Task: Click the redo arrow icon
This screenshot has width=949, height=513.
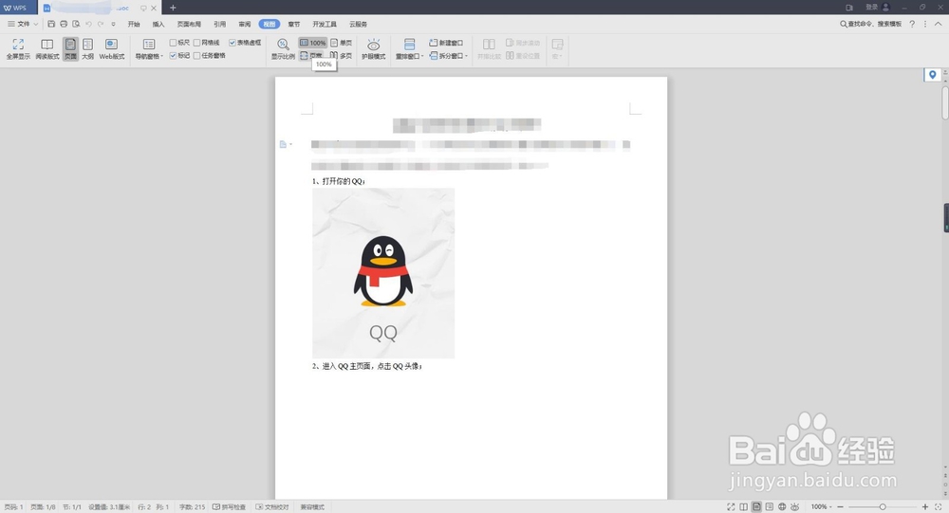Action: (101, 25)
